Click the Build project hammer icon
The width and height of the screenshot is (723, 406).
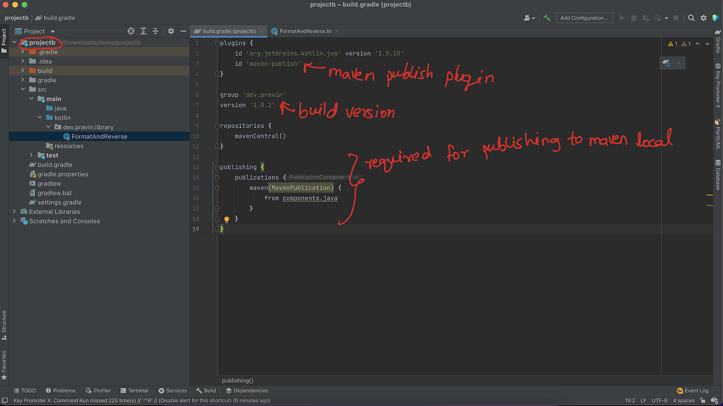click(x=547, y=18)
